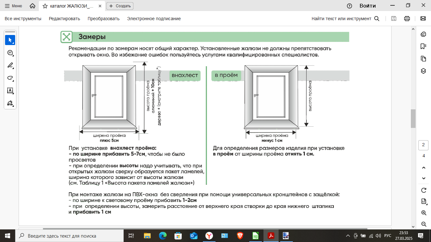
Task: Share the file by email envelope icon
Action: pos(423,19)
